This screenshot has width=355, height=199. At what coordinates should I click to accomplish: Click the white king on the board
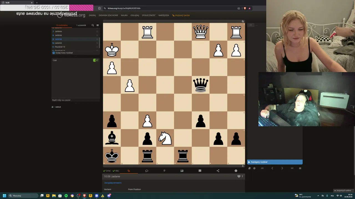click(112, 49)
